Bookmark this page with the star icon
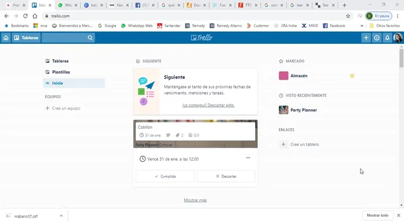Image resolution: width=404 pixels, height=223 pixels. click(348, 16)
